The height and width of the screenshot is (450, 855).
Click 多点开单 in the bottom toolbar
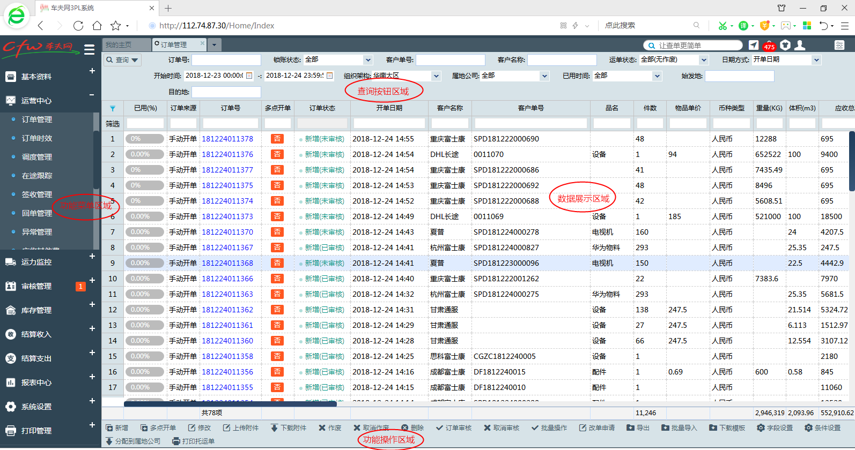pos(158,428)
